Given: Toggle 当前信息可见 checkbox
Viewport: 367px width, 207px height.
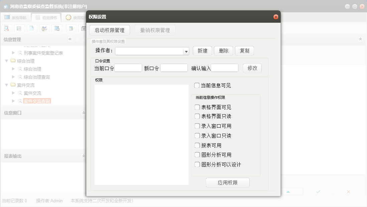Looking at the screenshot, I should tap(197, 85).
